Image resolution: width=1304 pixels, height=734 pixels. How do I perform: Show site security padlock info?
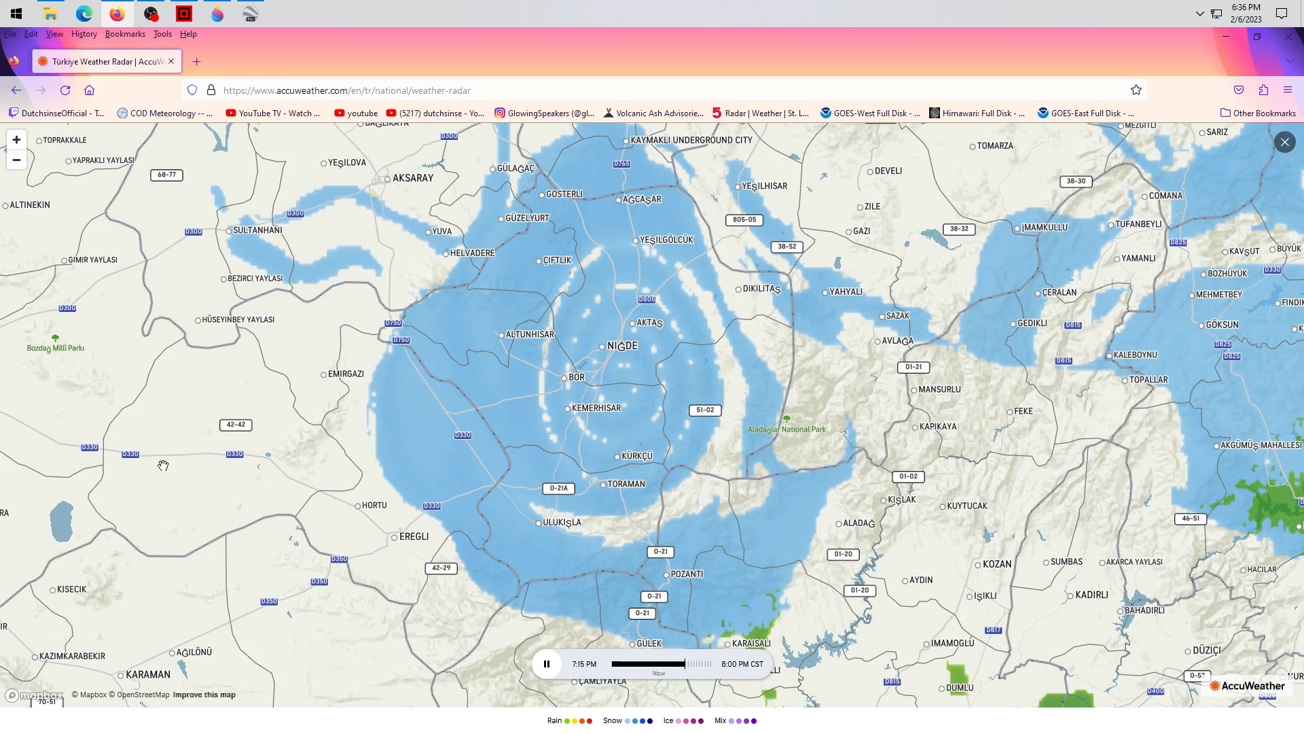click(211, 90)
